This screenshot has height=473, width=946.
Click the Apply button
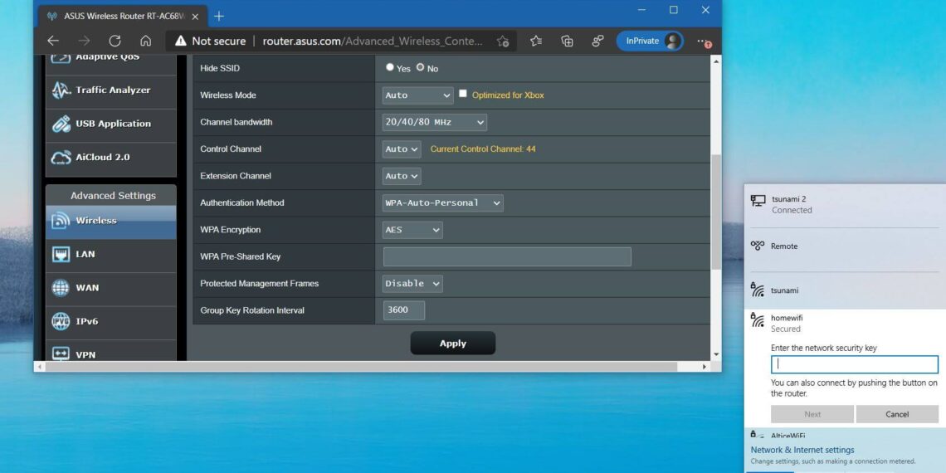click(x=452, y=344)
